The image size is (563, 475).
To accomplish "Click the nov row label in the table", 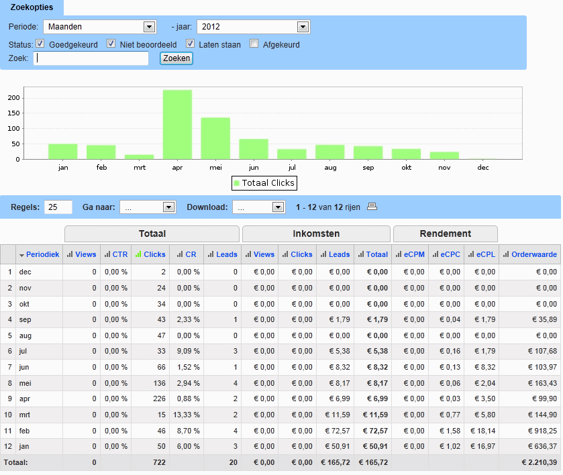I will point(25,288).
